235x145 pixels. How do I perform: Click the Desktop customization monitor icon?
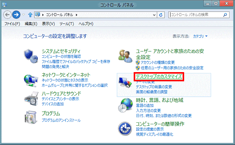125,82
